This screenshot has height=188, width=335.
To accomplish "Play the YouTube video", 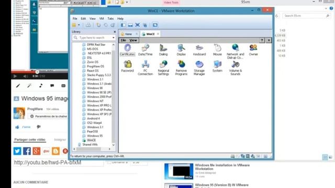I will coord(15,76).
